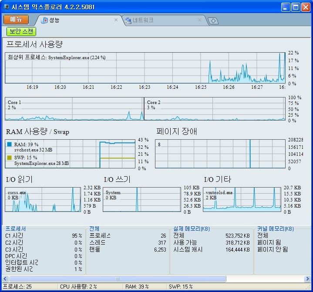
Task: Click the SystemExplorer.exe 28 MB text
Action: [x=41, y=163]
